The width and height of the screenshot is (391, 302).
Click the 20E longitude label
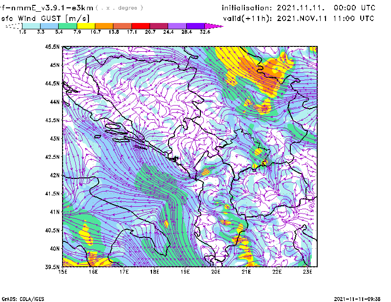[x=216, y=272]
